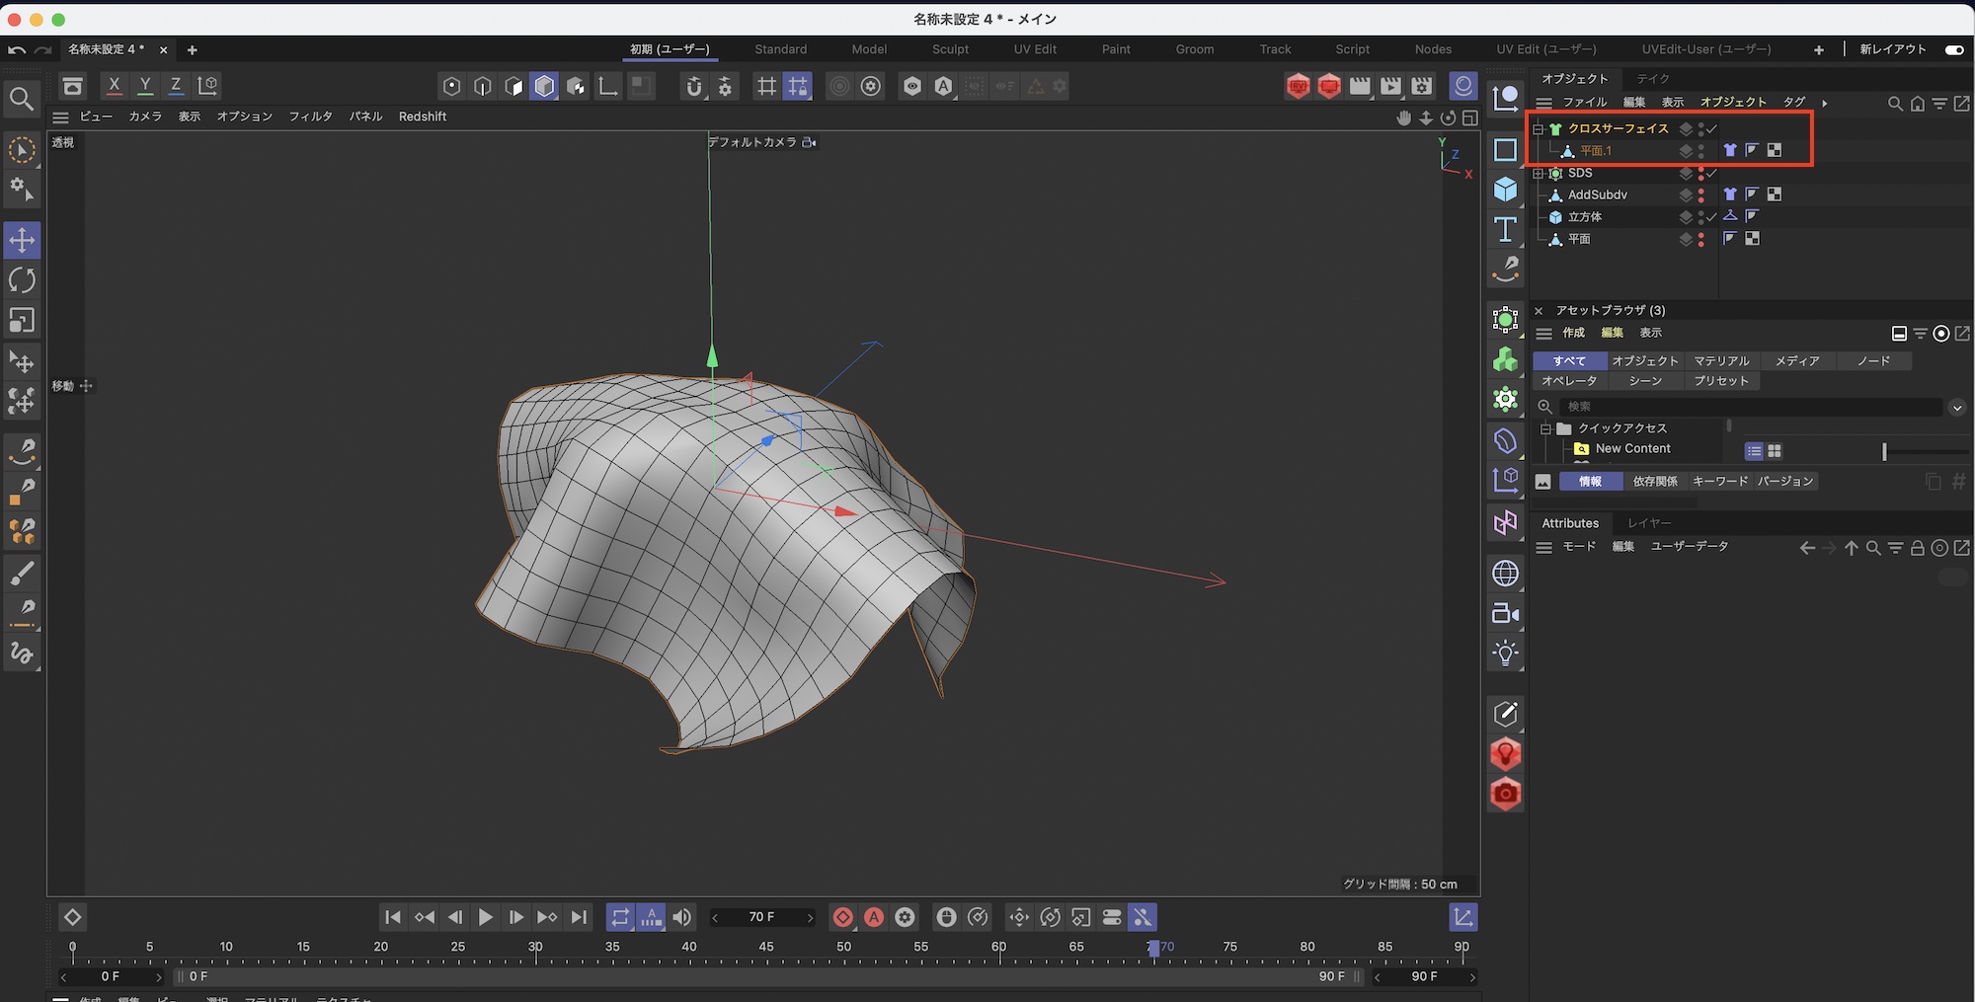Click the 依存関係 button in asset browser

pyautogui.click(x=1655, y=482)
